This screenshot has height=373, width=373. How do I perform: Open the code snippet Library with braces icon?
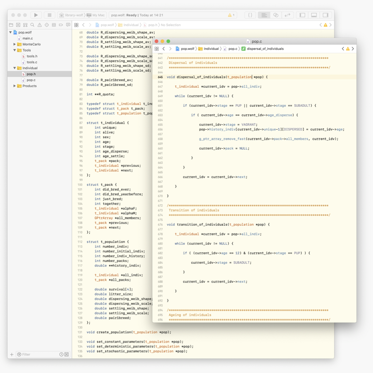[x=250, y=15]
